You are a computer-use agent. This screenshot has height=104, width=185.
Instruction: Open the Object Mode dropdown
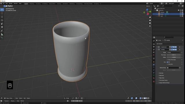pyautogui.click(x=9, y=98)
